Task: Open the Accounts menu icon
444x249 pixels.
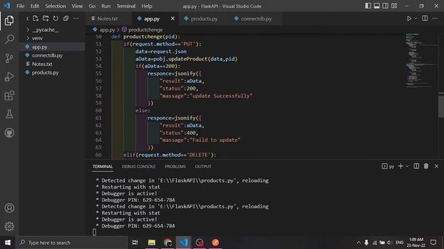Action: pos(9,208)
